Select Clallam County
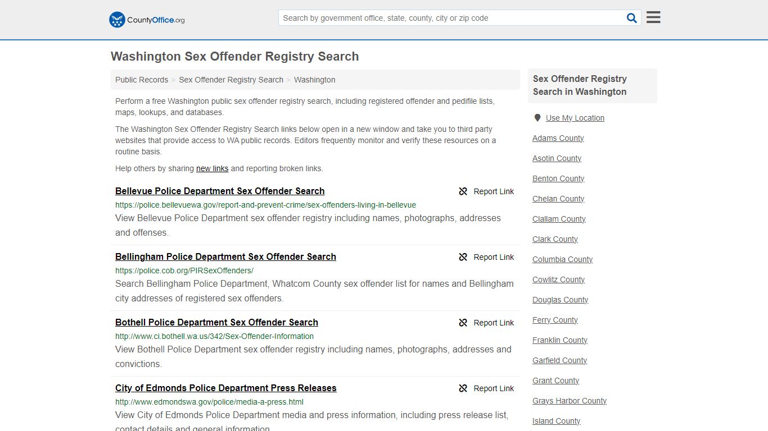This screenshot has width=768, height=431. pyautogui.click(x=559, y=219)
